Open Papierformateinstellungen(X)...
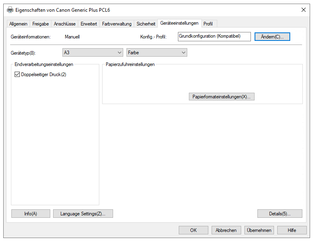This screenshot has height=251, width=319. tap(222, 97)
